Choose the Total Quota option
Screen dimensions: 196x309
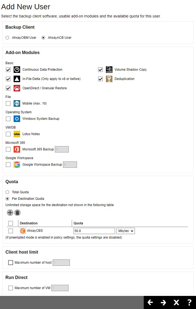7,192
